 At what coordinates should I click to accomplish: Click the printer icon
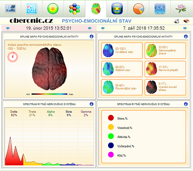177,21
